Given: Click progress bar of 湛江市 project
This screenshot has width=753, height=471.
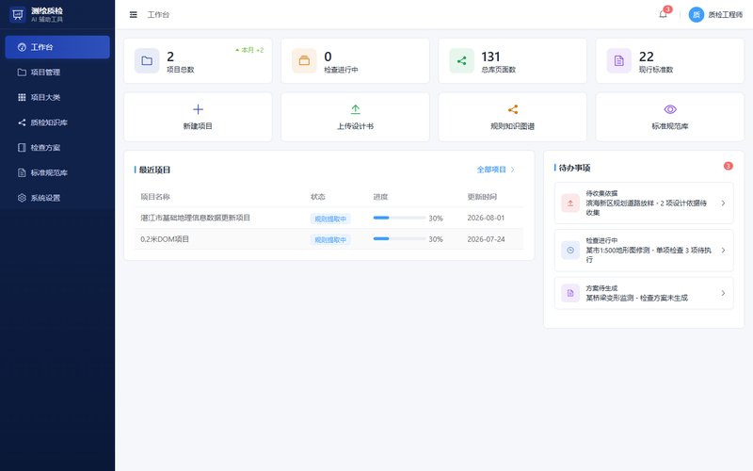Looking at the screenshot, I should click(399, 218).
